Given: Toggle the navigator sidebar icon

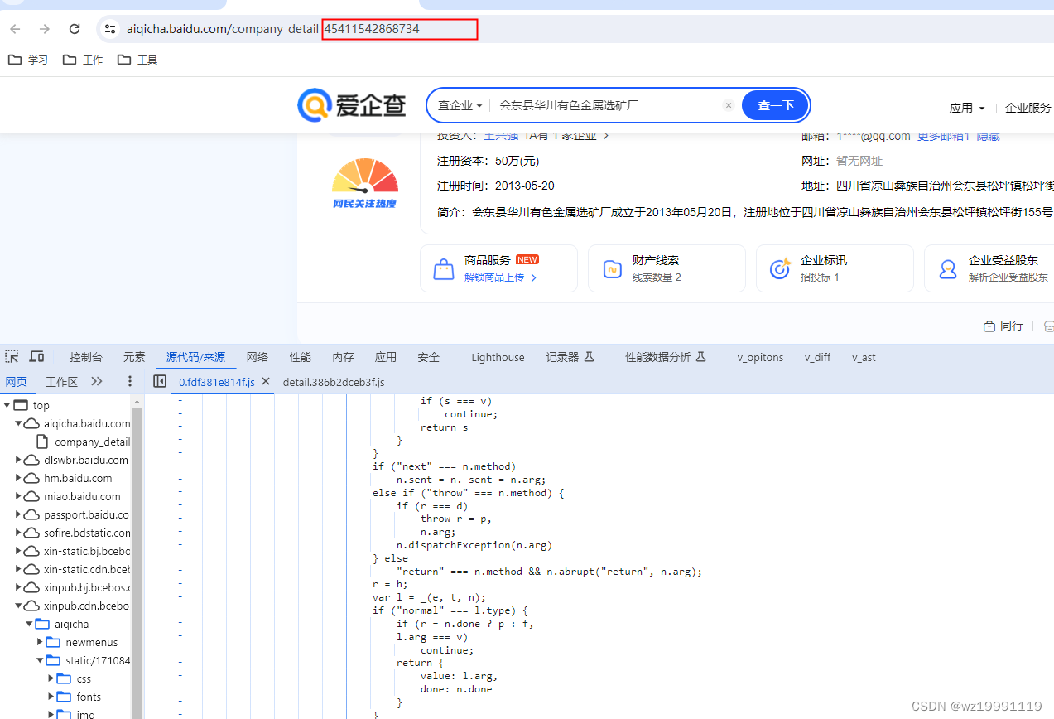Looking at the screenshot, I should [160, 381].
